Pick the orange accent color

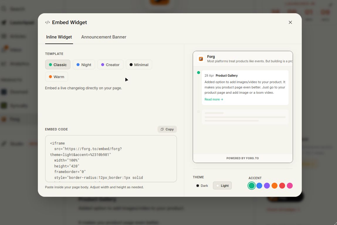[275, 186]
